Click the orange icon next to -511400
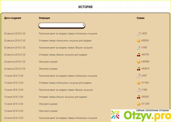 [138, 83]
